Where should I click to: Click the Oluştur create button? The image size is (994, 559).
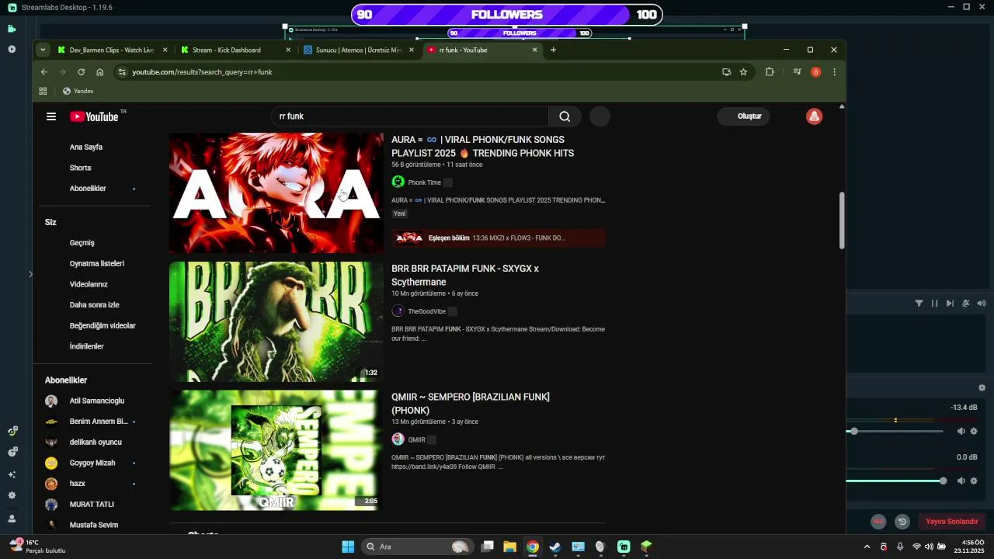coord(744,116)
